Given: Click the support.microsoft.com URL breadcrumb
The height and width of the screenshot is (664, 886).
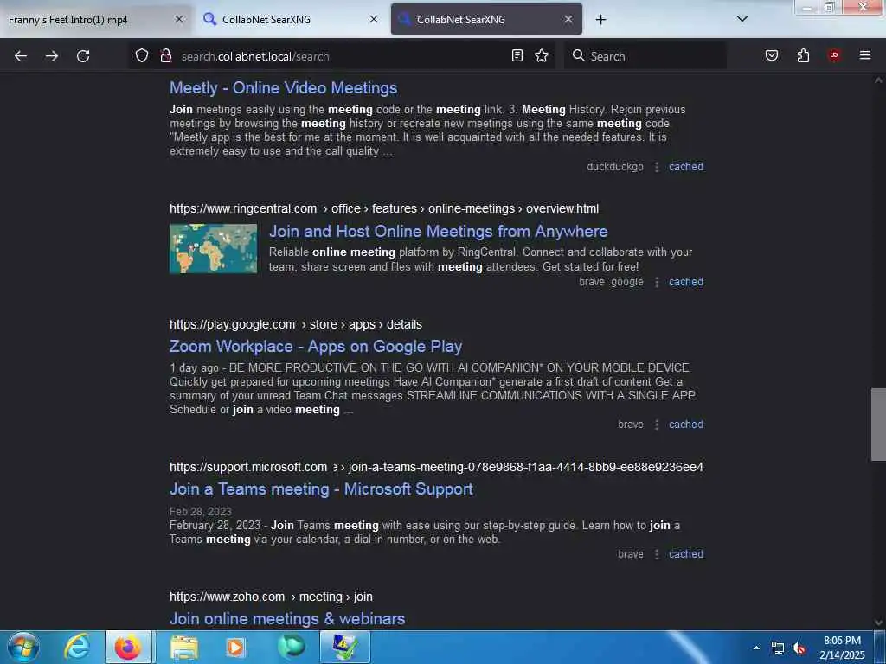Looking at the screenshot, I should pyautogui.click(x=436, y=467).
